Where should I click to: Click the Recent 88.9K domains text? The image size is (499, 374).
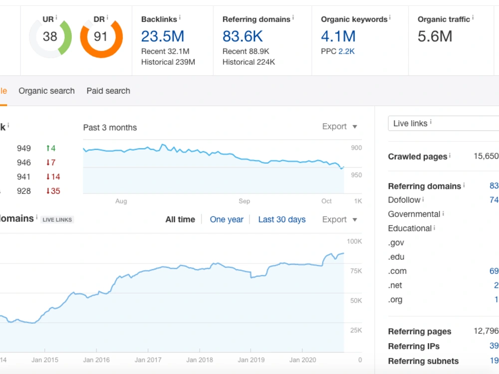246,51
